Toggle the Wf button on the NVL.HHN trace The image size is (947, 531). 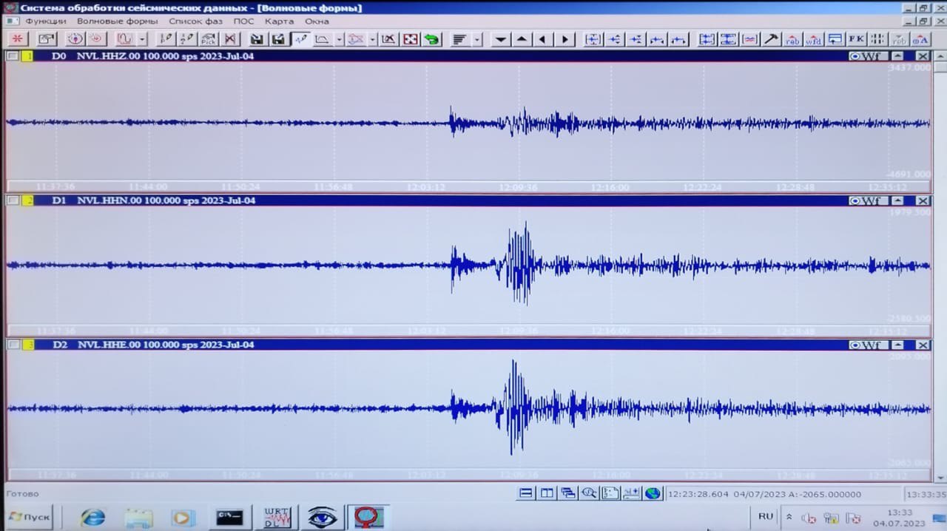[x=866, y=200]
